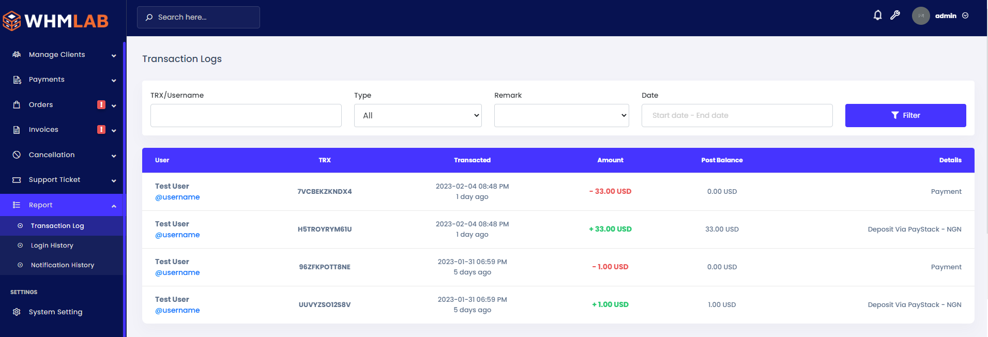This screenshot has width=988, height=337.
Task: Open the admin account dropdown arrow
Action: [x=965, y=16]
